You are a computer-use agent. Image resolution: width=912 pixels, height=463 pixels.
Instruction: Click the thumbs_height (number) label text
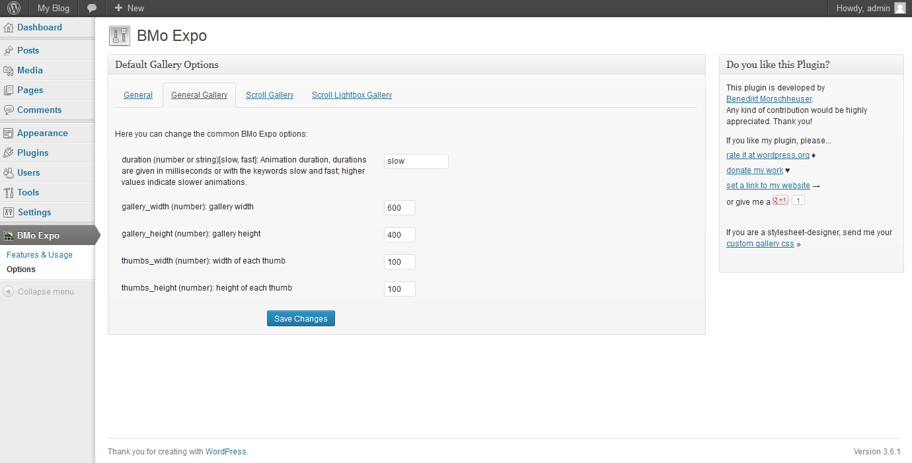point(207,288)
